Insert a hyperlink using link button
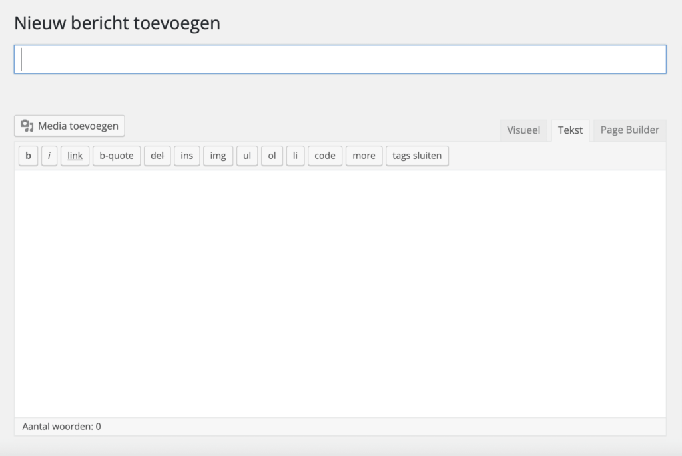This screenshot has width=682, height=456. (75, 156)
